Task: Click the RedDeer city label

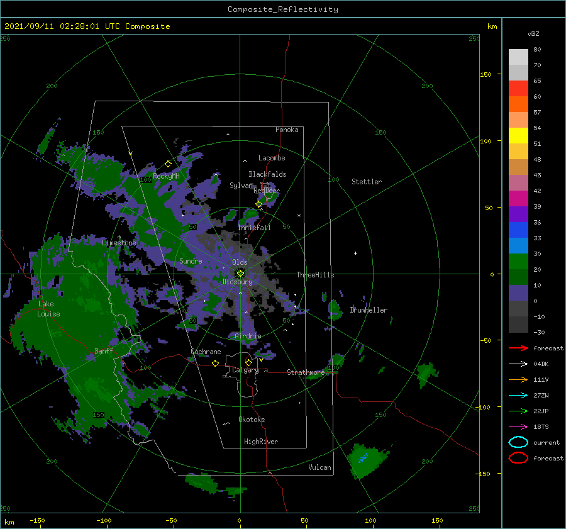Action: (x=267, y=191)
